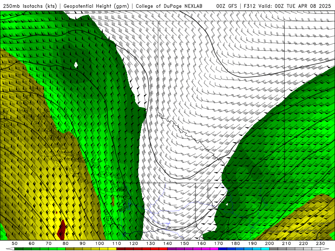Click the '200' label on the color scale
Viewport: 335px width, 251px height.
pyautogui.click(x=269, y=243)
